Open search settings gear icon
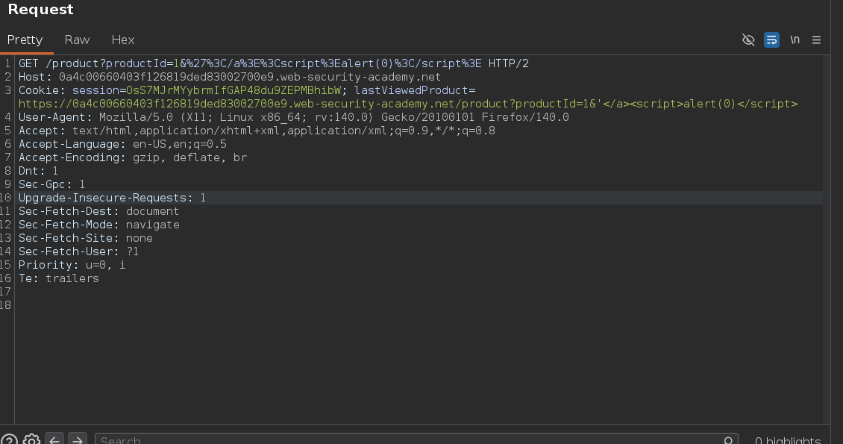This screenshot has height=444, width=843. pos(32,441)
